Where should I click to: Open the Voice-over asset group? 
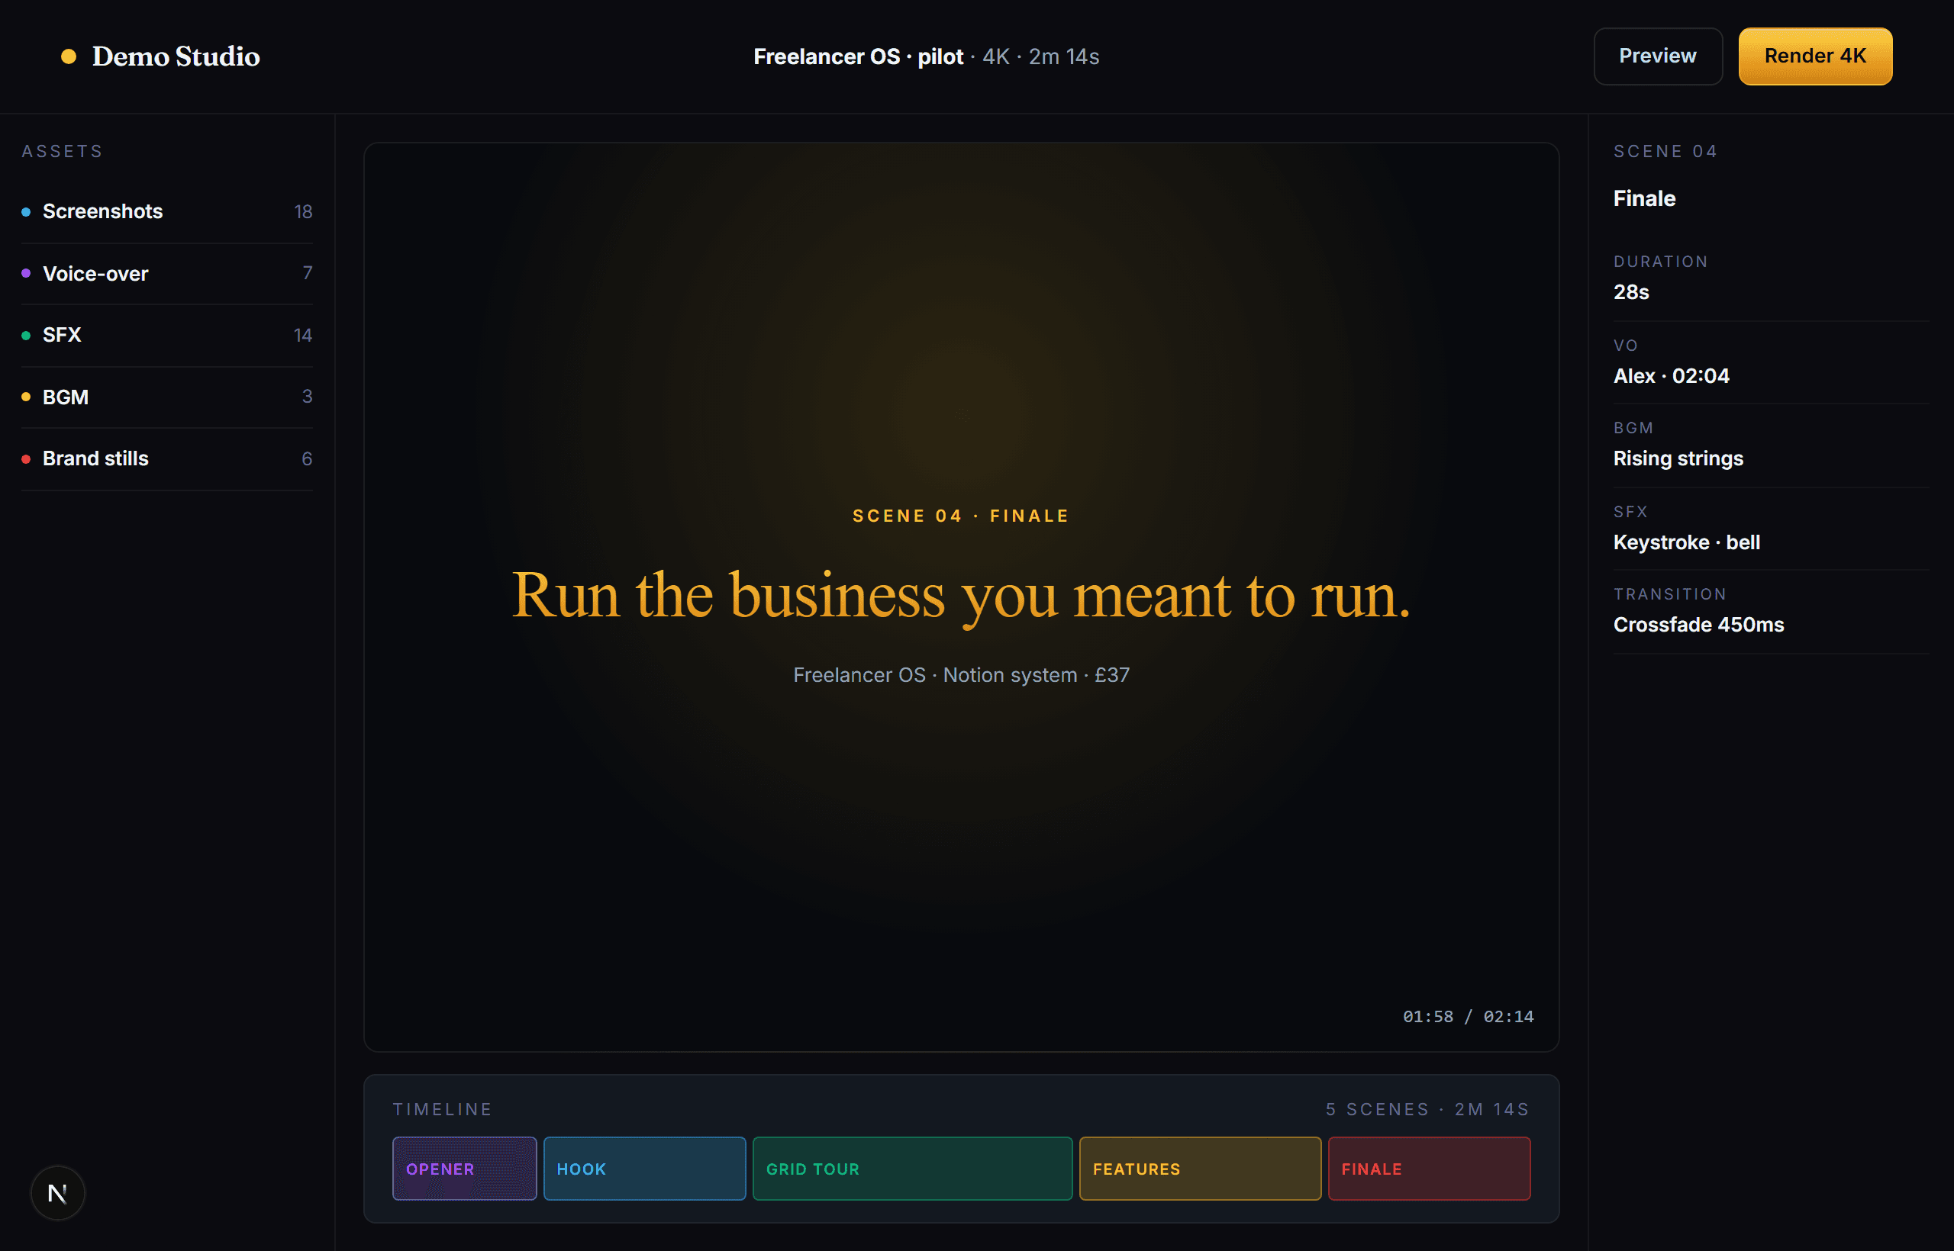166,273
